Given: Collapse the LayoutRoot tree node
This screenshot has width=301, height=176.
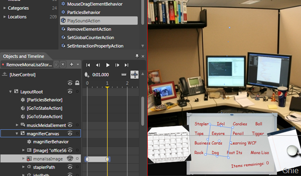Looking at the screenshot, I should coord(10,92).
